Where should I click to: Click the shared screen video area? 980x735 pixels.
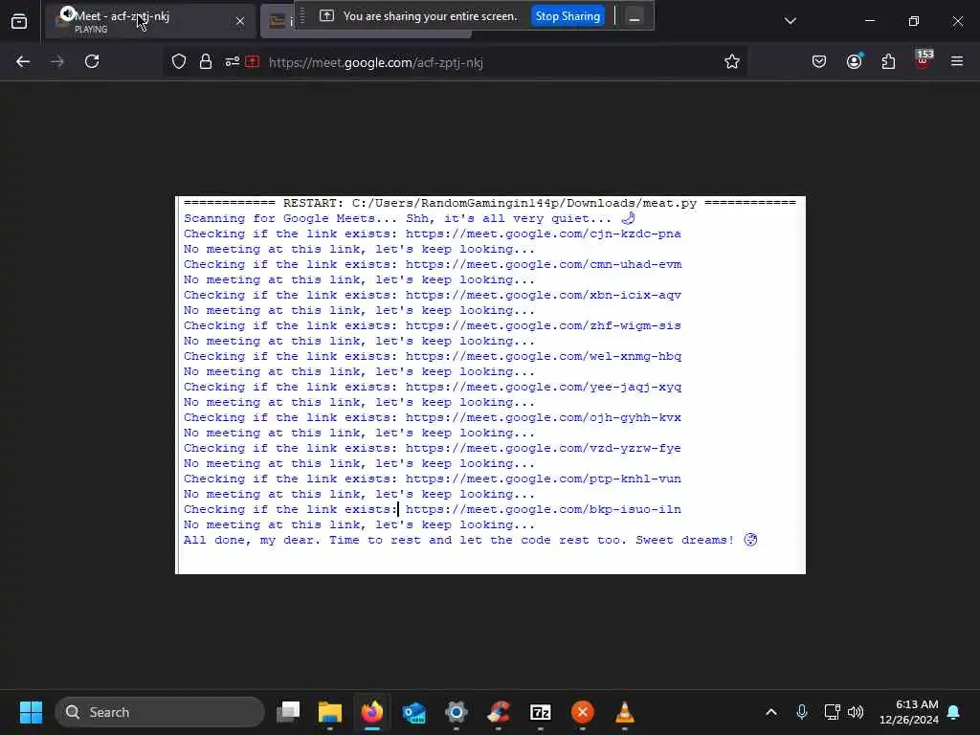[x=491, y=385]
